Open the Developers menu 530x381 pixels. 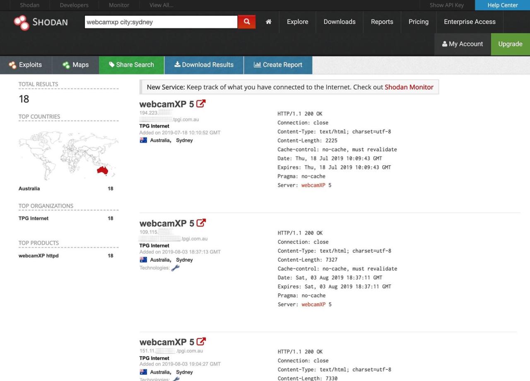tap(74, 5)
